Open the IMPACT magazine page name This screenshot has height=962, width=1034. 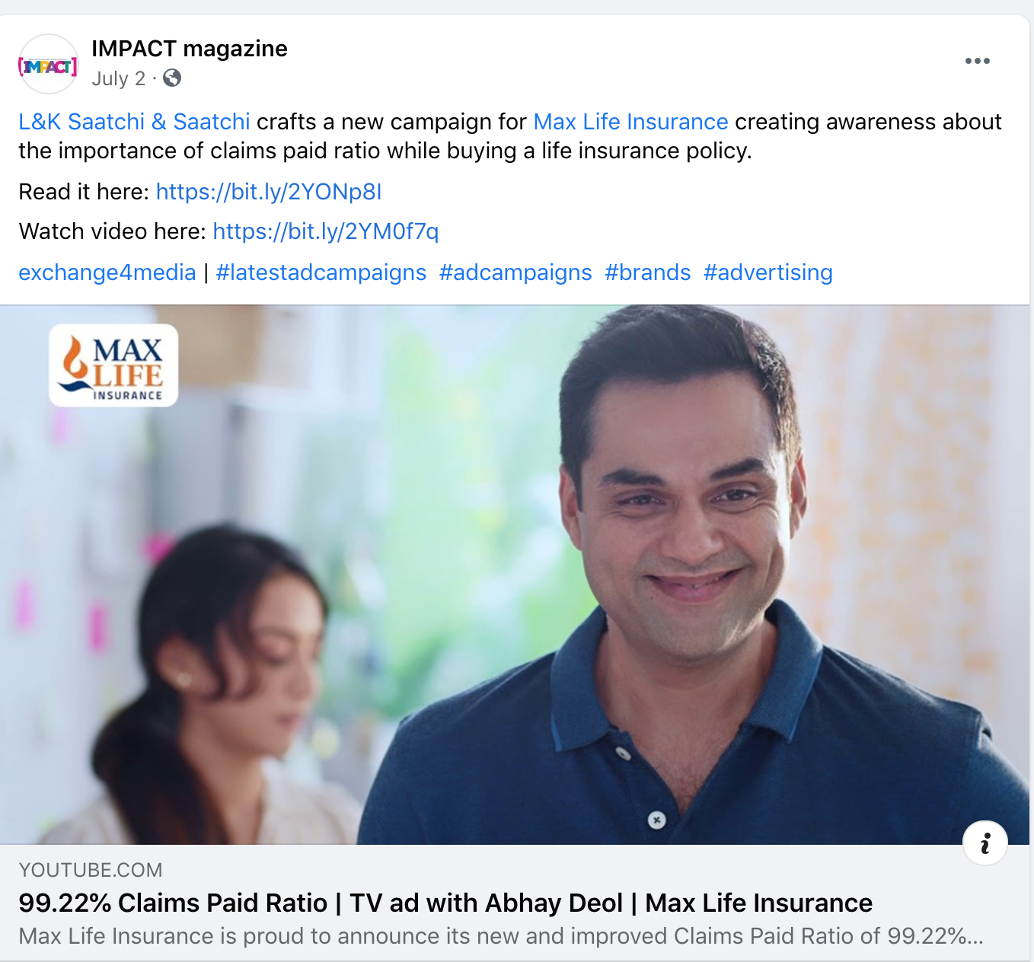coord(190,49)
